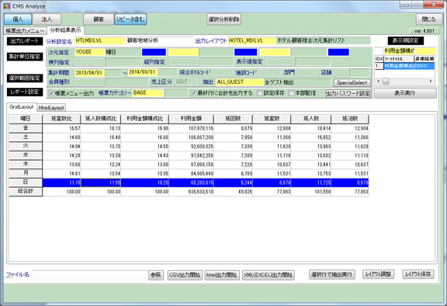Click the end date field 2014/03/31
Viewport: 447px width, 306px height.
click(x=143, y=72)
